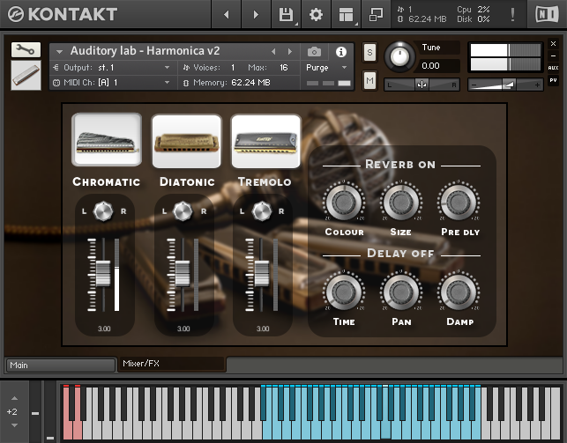Click the Disk 0% readout
Viewport: 567px width, 443px height.
pyautogui.click(x=473, y=19)
